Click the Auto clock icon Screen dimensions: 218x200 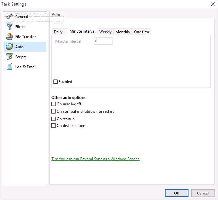[x=9, y=47]
